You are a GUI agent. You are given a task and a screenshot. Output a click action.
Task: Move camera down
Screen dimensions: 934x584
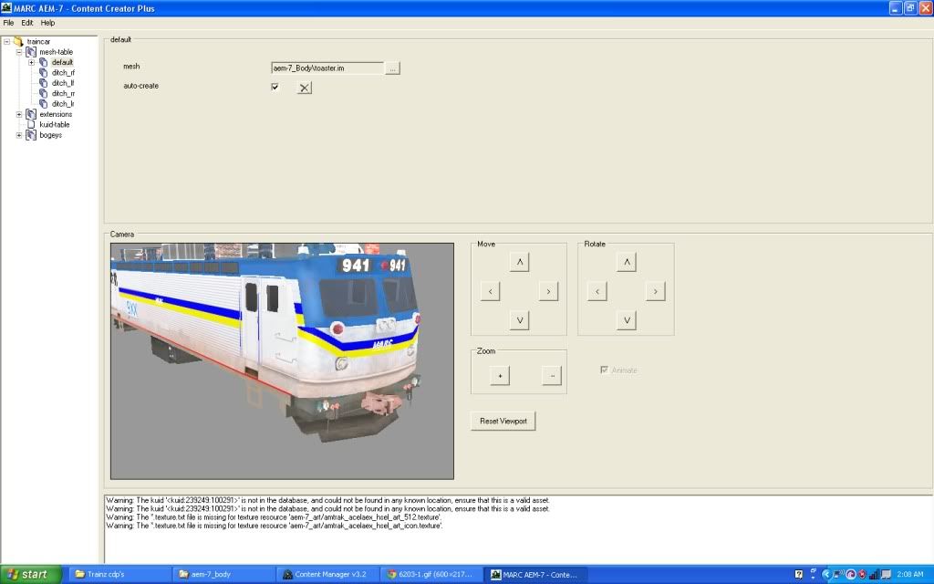pyautogui.click(x=519, y=320)
